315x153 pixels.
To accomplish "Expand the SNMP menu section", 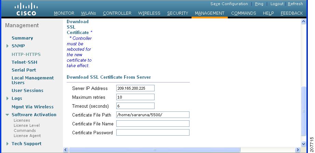I will [x=8, y=46].
